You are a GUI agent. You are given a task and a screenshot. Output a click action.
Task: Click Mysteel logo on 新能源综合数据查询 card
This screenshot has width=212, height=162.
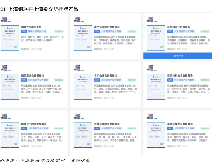(x=6, y=68)
